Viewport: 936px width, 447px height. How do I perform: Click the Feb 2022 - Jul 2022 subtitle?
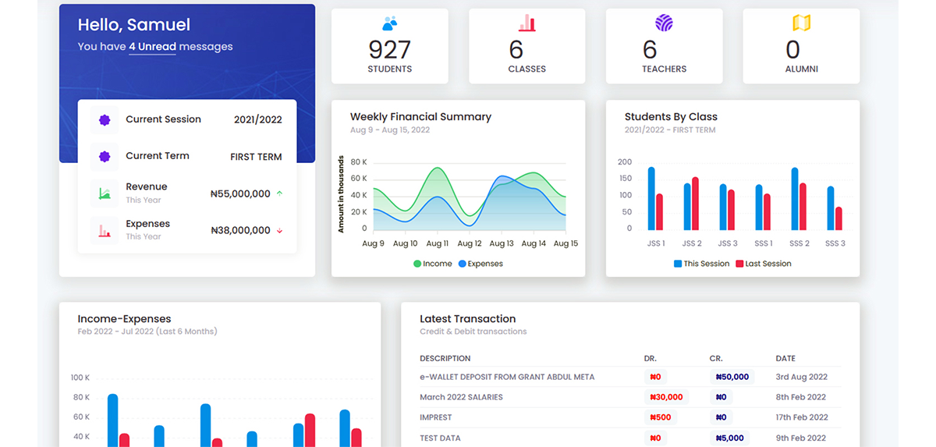147,332
